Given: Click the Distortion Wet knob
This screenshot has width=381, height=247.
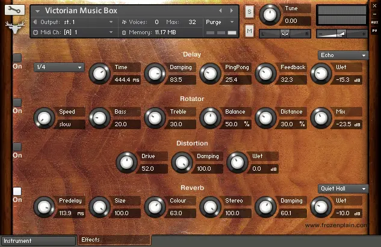Looking at the screenshot, I should click(237, 163).
